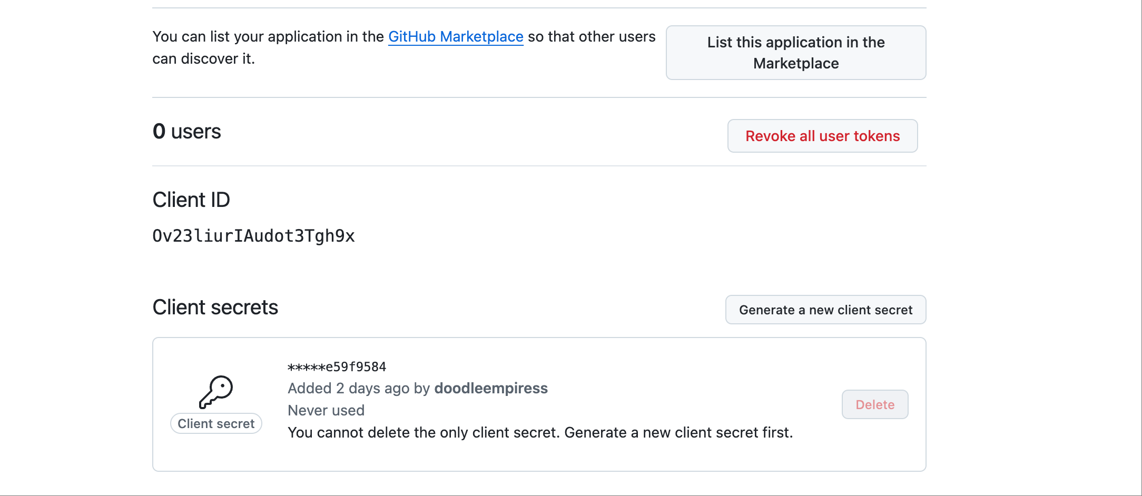1142x496 pixels.
Task: Click the 0 users heading
Action: (x=186, y=131)
